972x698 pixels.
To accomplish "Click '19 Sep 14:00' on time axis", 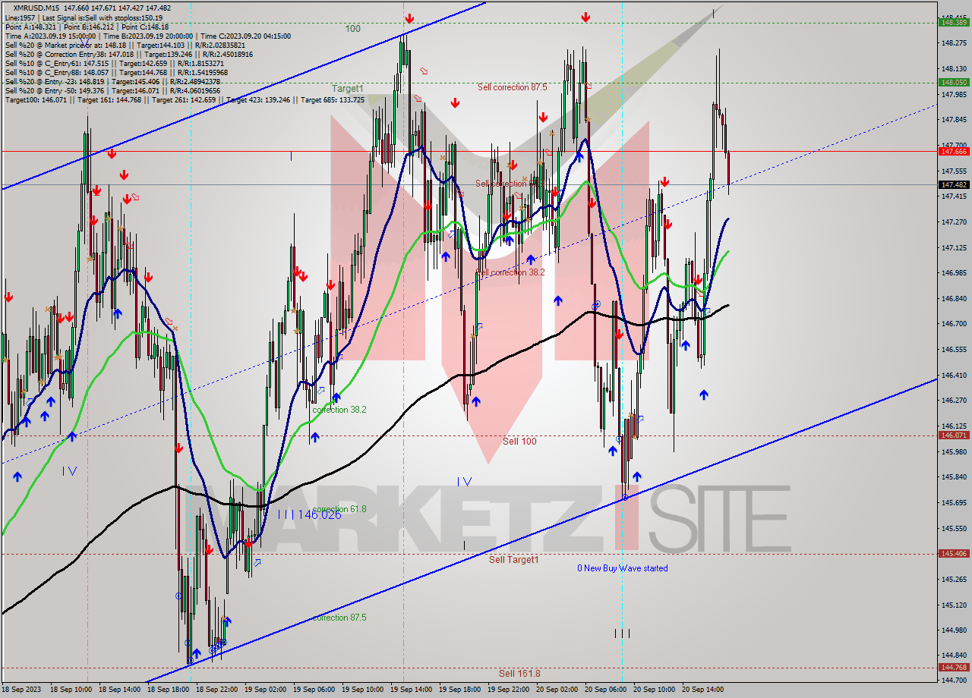I will (x=412, y=690).
